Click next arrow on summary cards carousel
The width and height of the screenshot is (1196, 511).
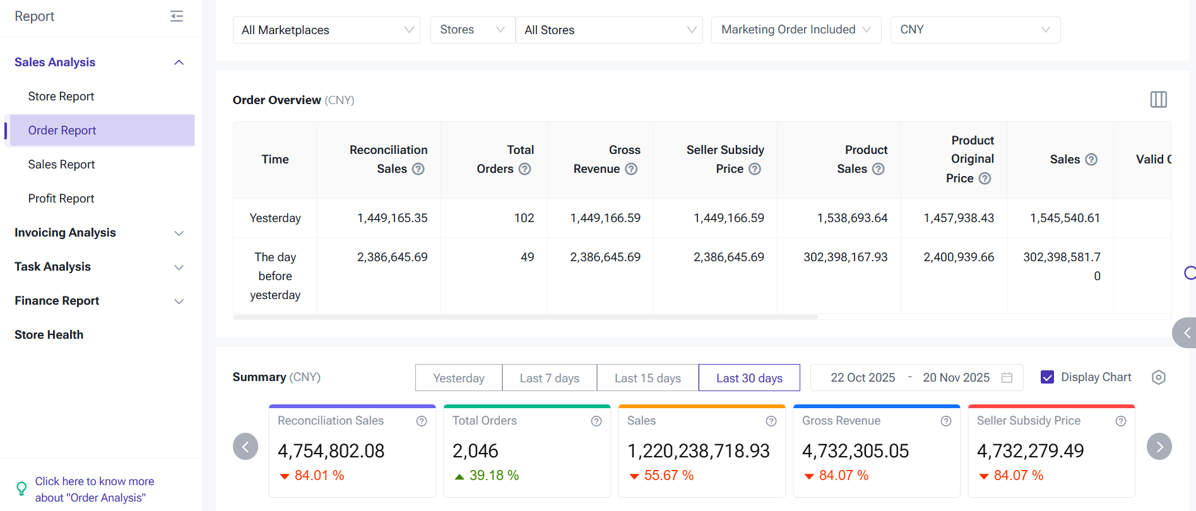(1159, 447)
